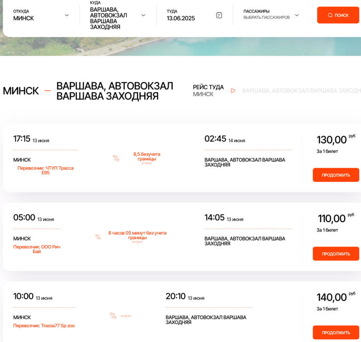Expand the Откуда Минск dropdown
This screenshot has width=361, height=342.
67,15
